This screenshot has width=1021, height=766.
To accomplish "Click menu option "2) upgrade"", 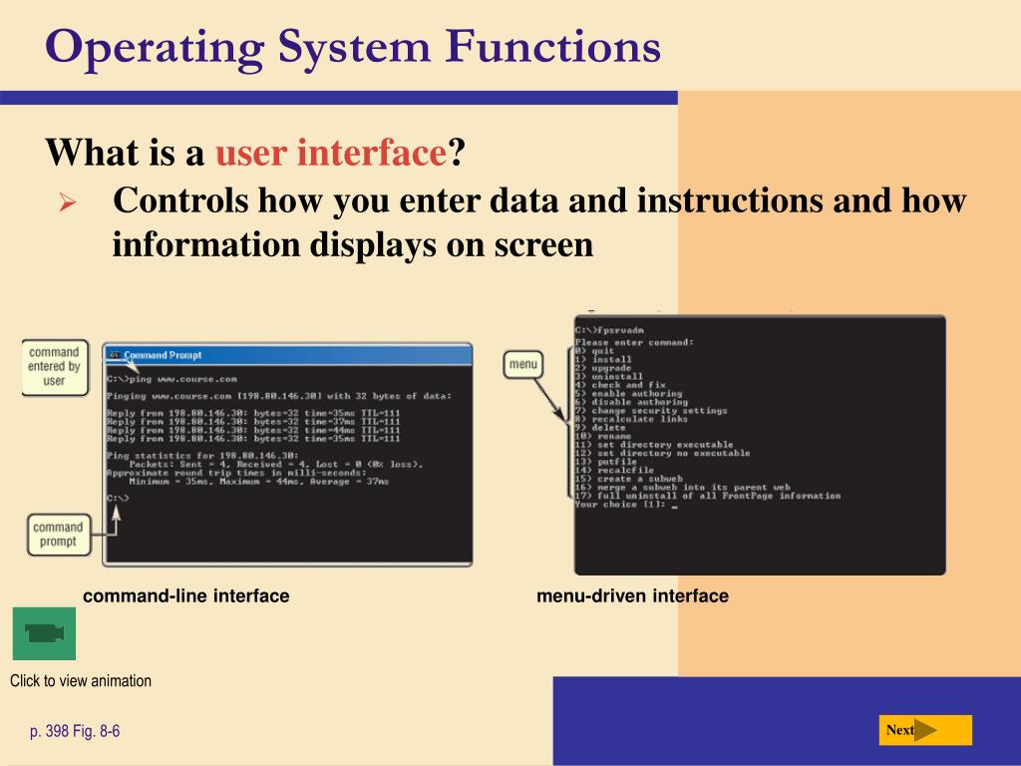I will [603, 367].
